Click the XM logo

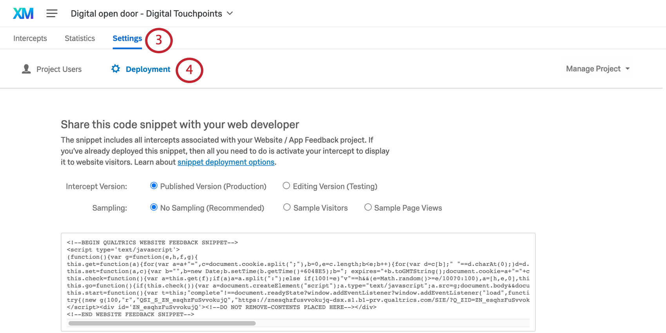23,13
